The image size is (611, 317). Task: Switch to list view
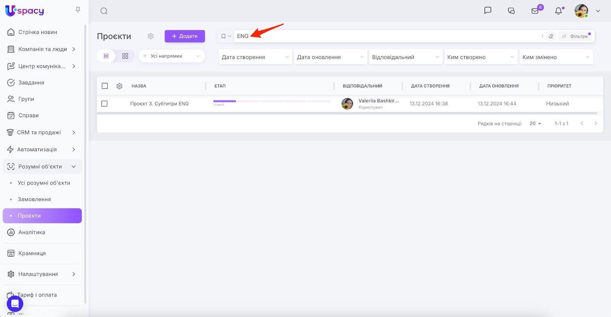[x=106, y=56]
